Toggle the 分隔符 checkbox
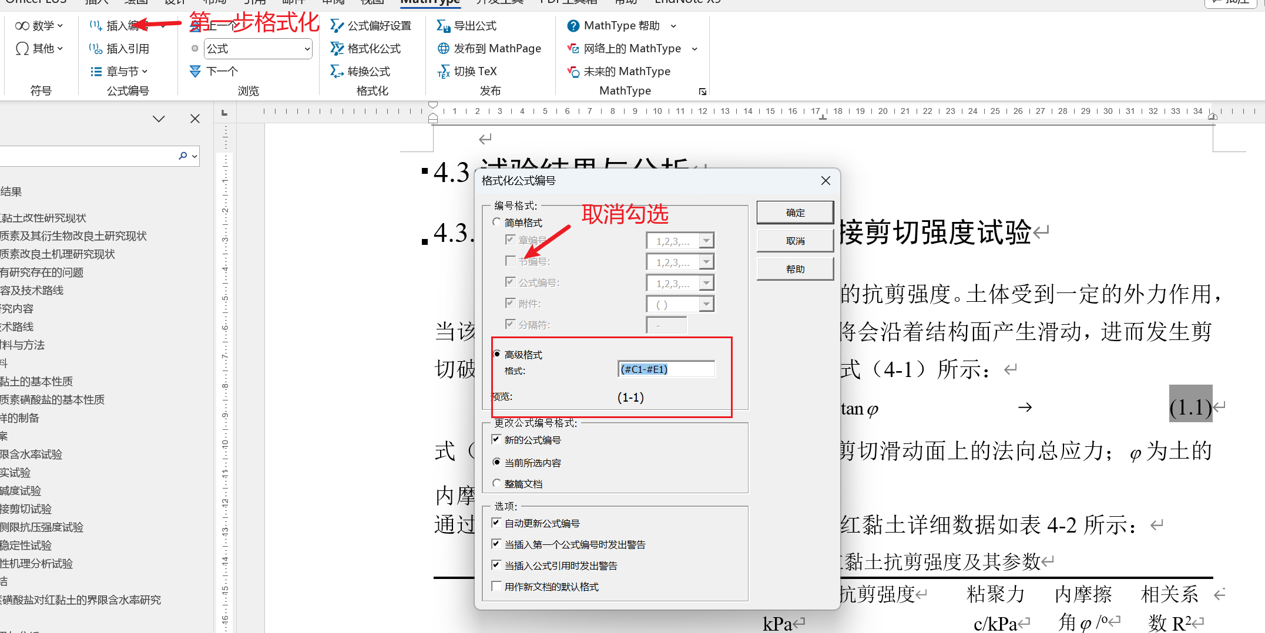The height and width of the screenshot is (633, 1265). click(510, 324)
